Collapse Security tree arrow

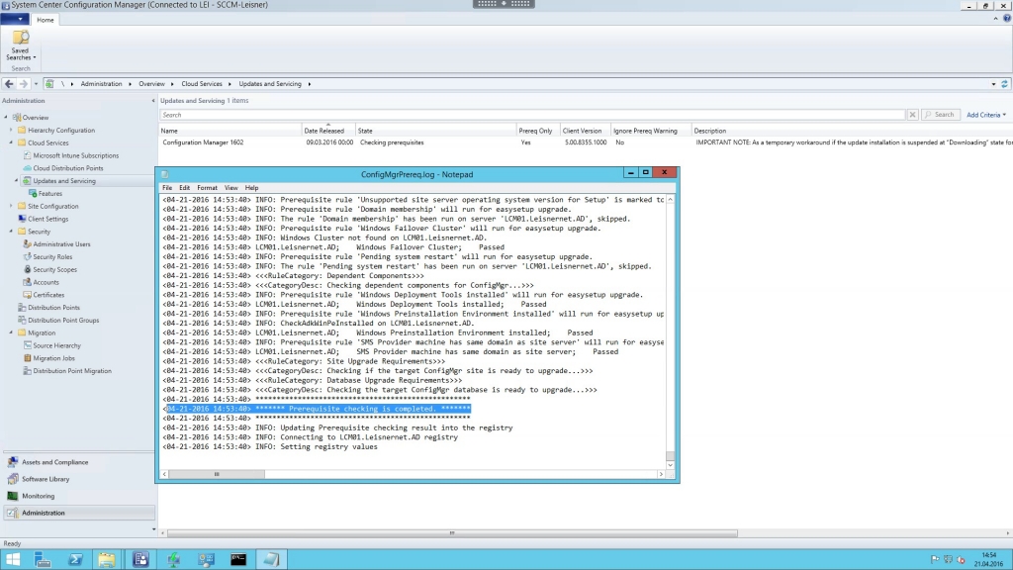click(11, 232)
